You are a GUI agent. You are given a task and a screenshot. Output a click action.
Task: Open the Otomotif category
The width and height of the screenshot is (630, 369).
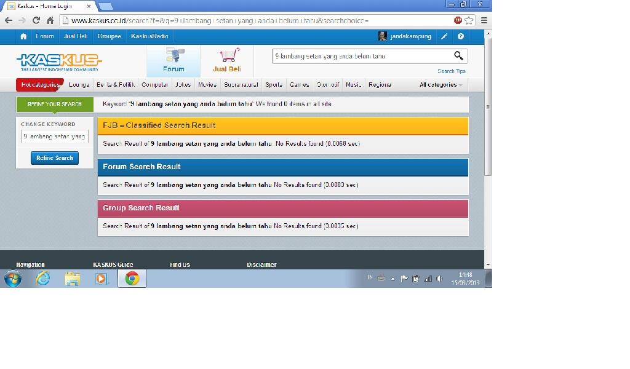pos(328,85)
